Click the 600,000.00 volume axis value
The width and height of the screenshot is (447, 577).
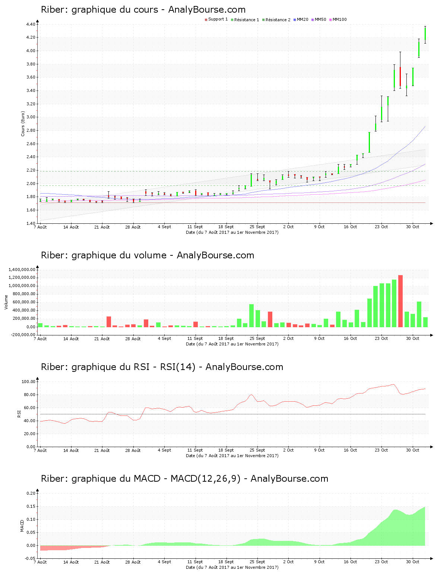24,302
